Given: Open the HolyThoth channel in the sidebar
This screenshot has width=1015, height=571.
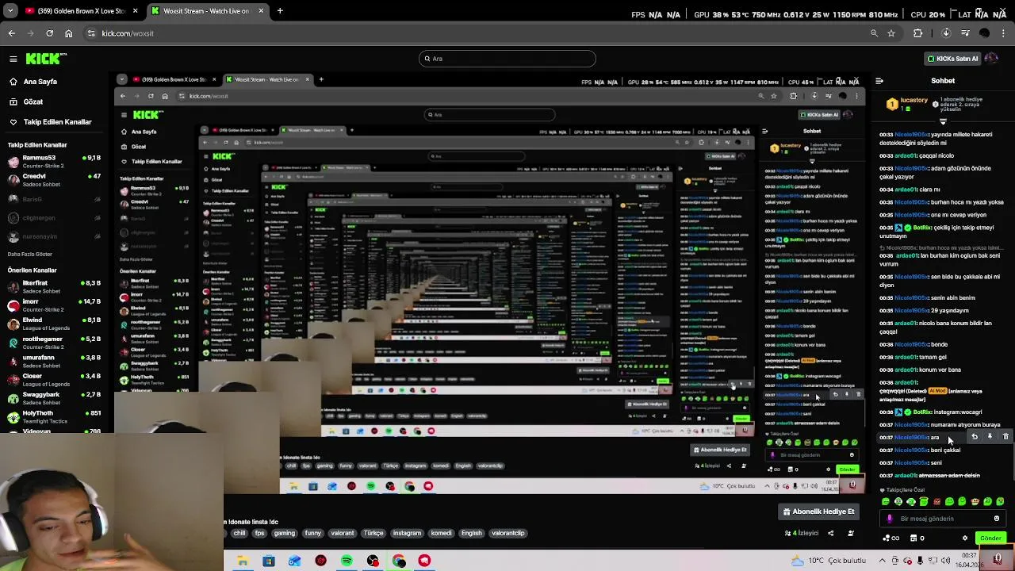Looking at the screenshot, I should (x=54, y=416).
